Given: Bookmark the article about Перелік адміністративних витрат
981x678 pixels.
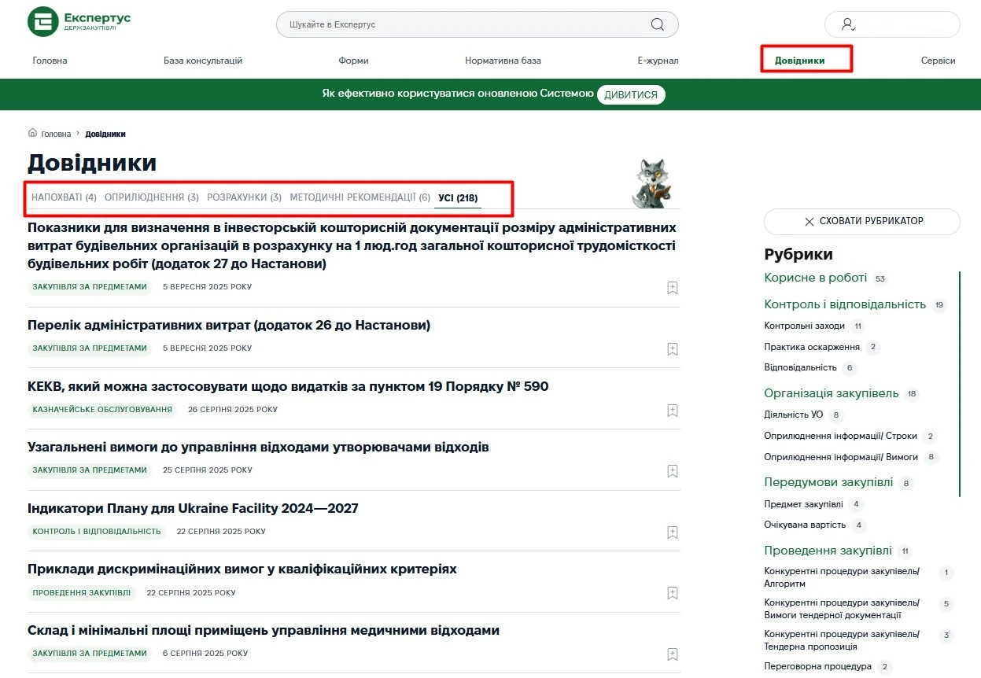Looking at the screenshot, I should pos(673,348).
